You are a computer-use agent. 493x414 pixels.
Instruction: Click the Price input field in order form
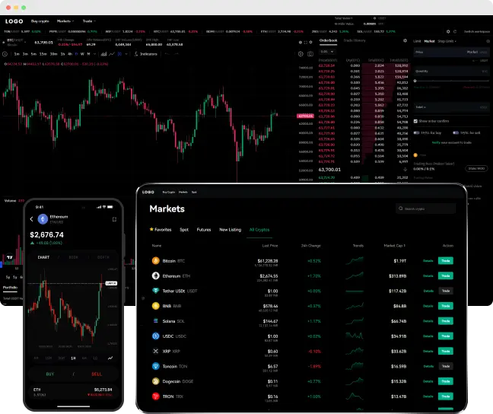[x=451, y=53]
